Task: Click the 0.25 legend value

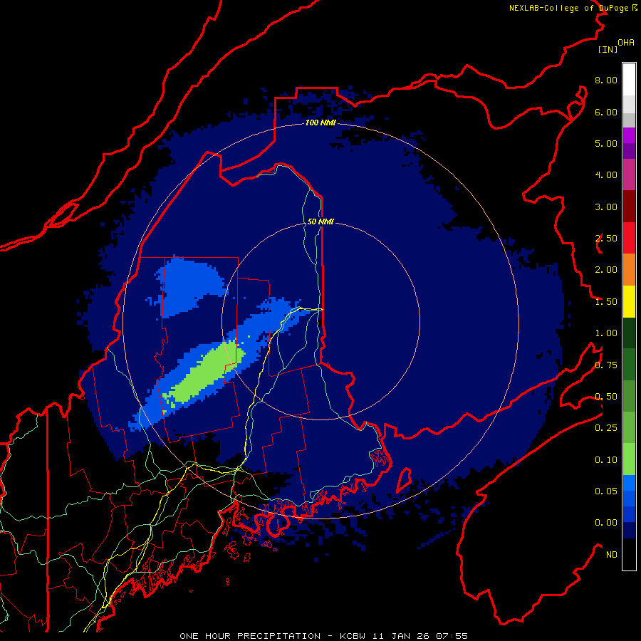Action: pyautogui.click(x=606, y=428)
